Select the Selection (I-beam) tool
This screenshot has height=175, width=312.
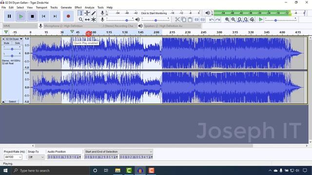80,13
